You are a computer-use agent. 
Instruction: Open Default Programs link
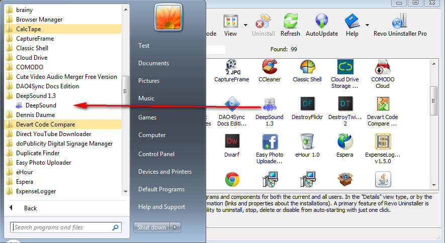point(161,189)
